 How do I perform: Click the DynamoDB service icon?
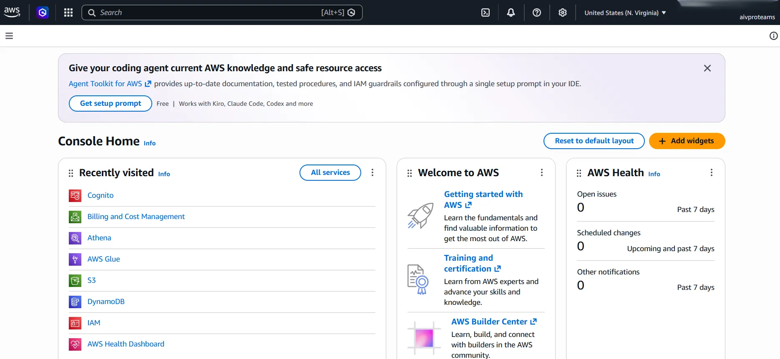75,302
